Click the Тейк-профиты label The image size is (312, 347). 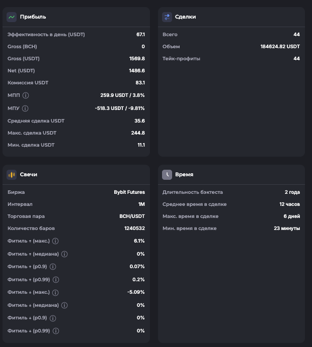point(181,59)
